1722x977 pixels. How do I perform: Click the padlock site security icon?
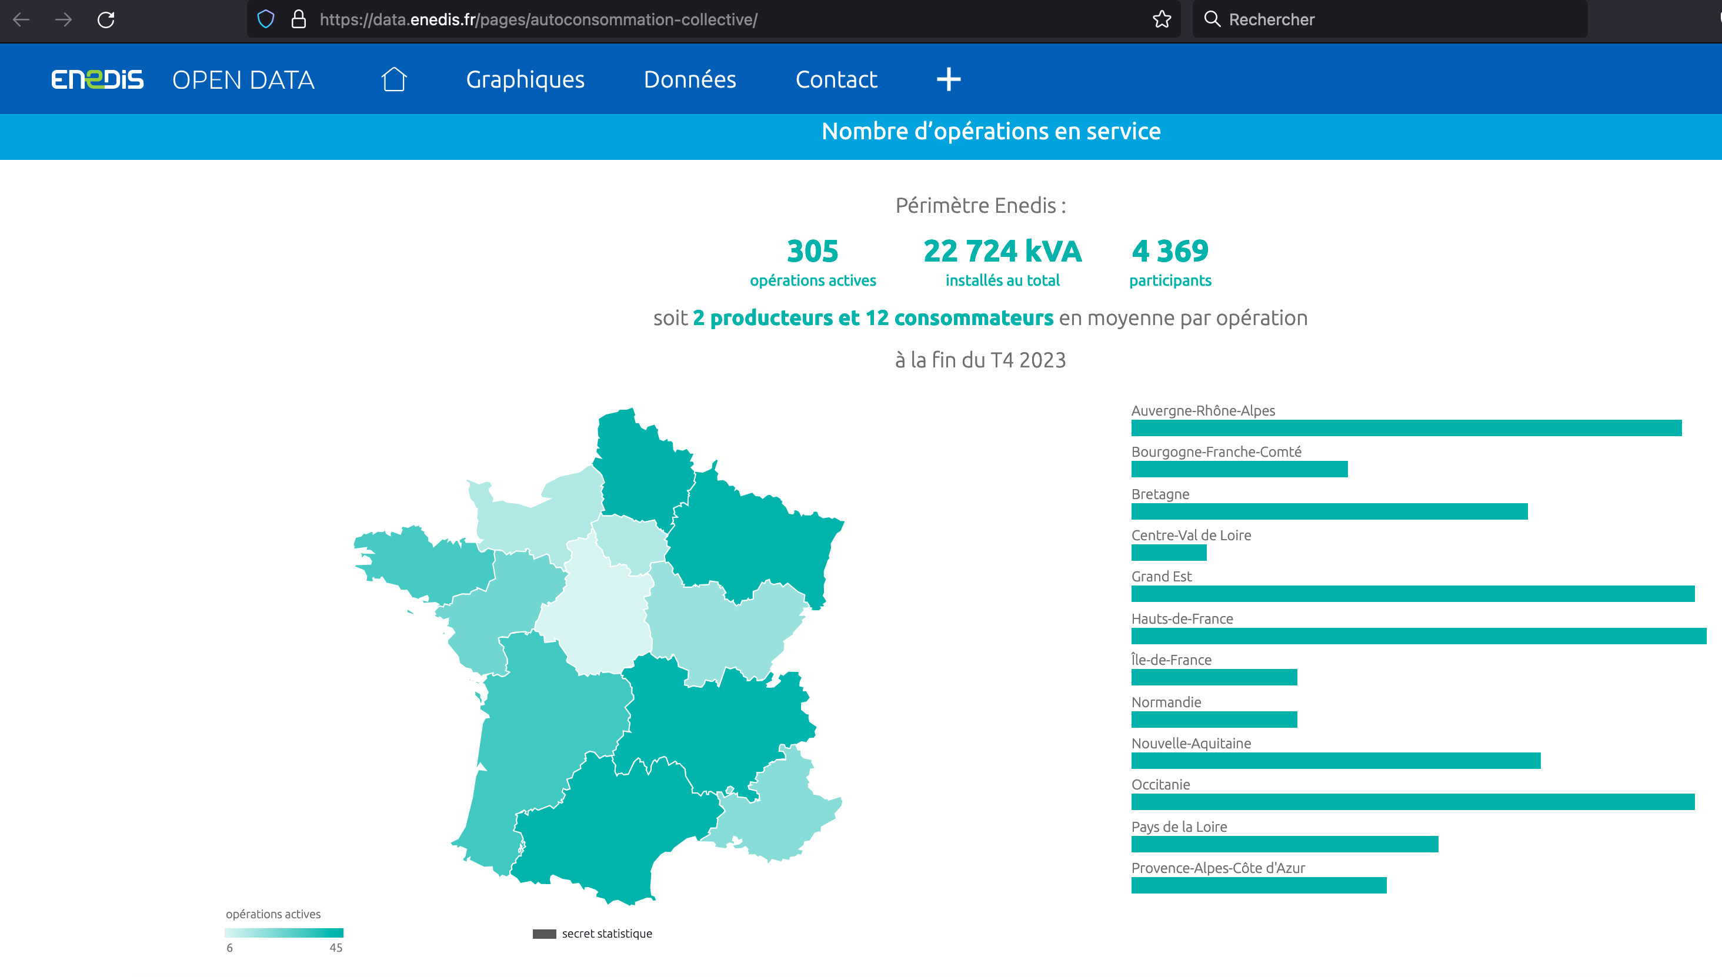(299, 19)
